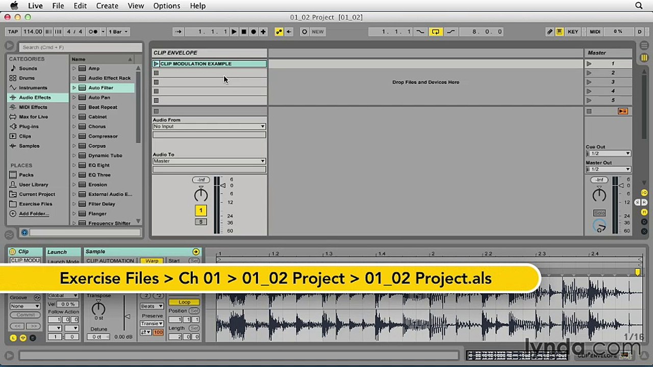
Task: Toggle the track 1 activator button
Action: click(200, 211)
